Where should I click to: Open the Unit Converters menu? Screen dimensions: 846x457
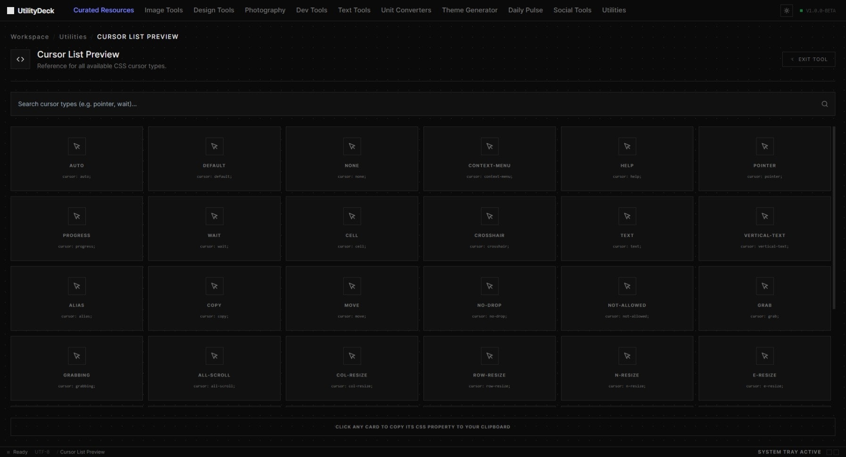coord(406,10)
